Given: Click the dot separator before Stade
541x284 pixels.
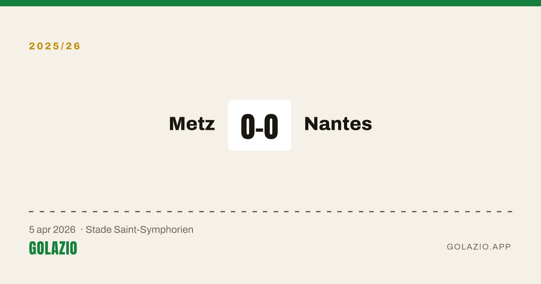Looking at the screenshot, I should (x=82, y=230).
